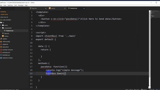Viewport: 160px width, 90px height.
Task: Open the View menu
Action: click(5, 5)
